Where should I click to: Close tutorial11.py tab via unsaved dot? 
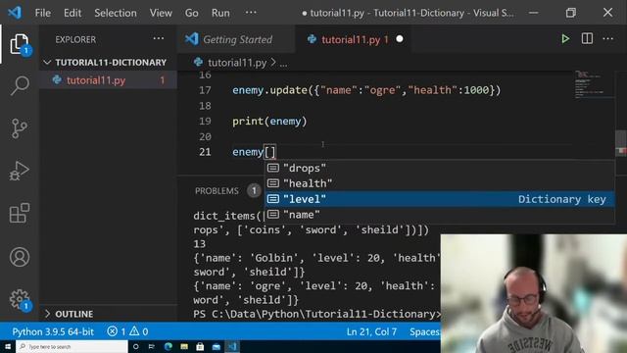coord(400,39)
